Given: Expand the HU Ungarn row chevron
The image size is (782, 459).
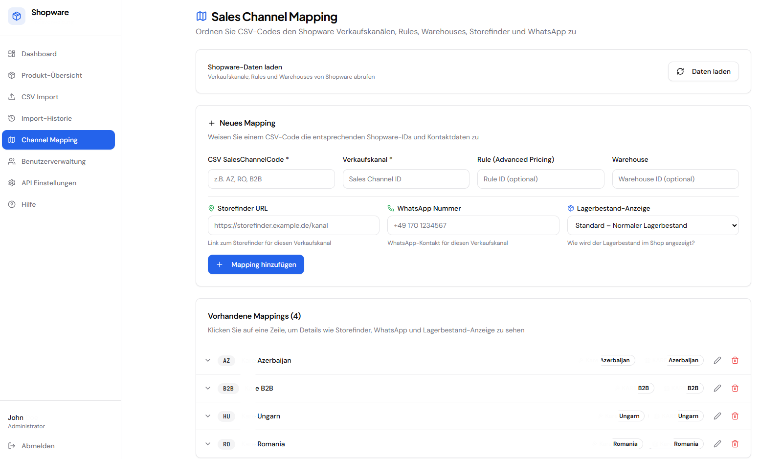Looking at the screenshot, I should tap(208, 416).
